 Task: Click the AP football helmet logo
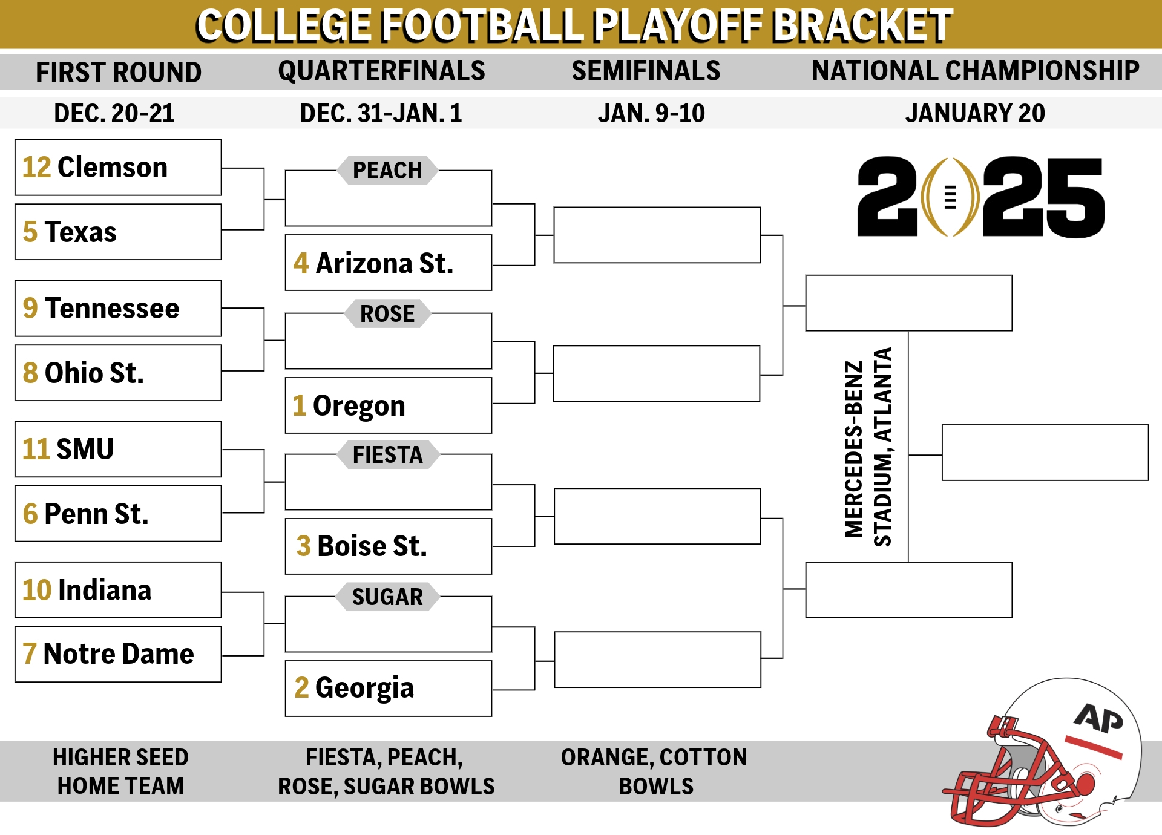coord(1042,752)
